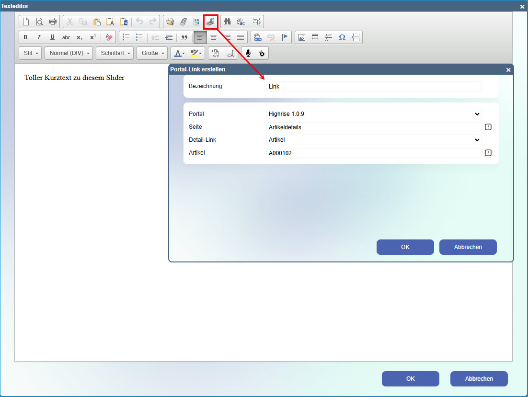
Task: Click the paperclip attachment icon
Action: [184, 22]
